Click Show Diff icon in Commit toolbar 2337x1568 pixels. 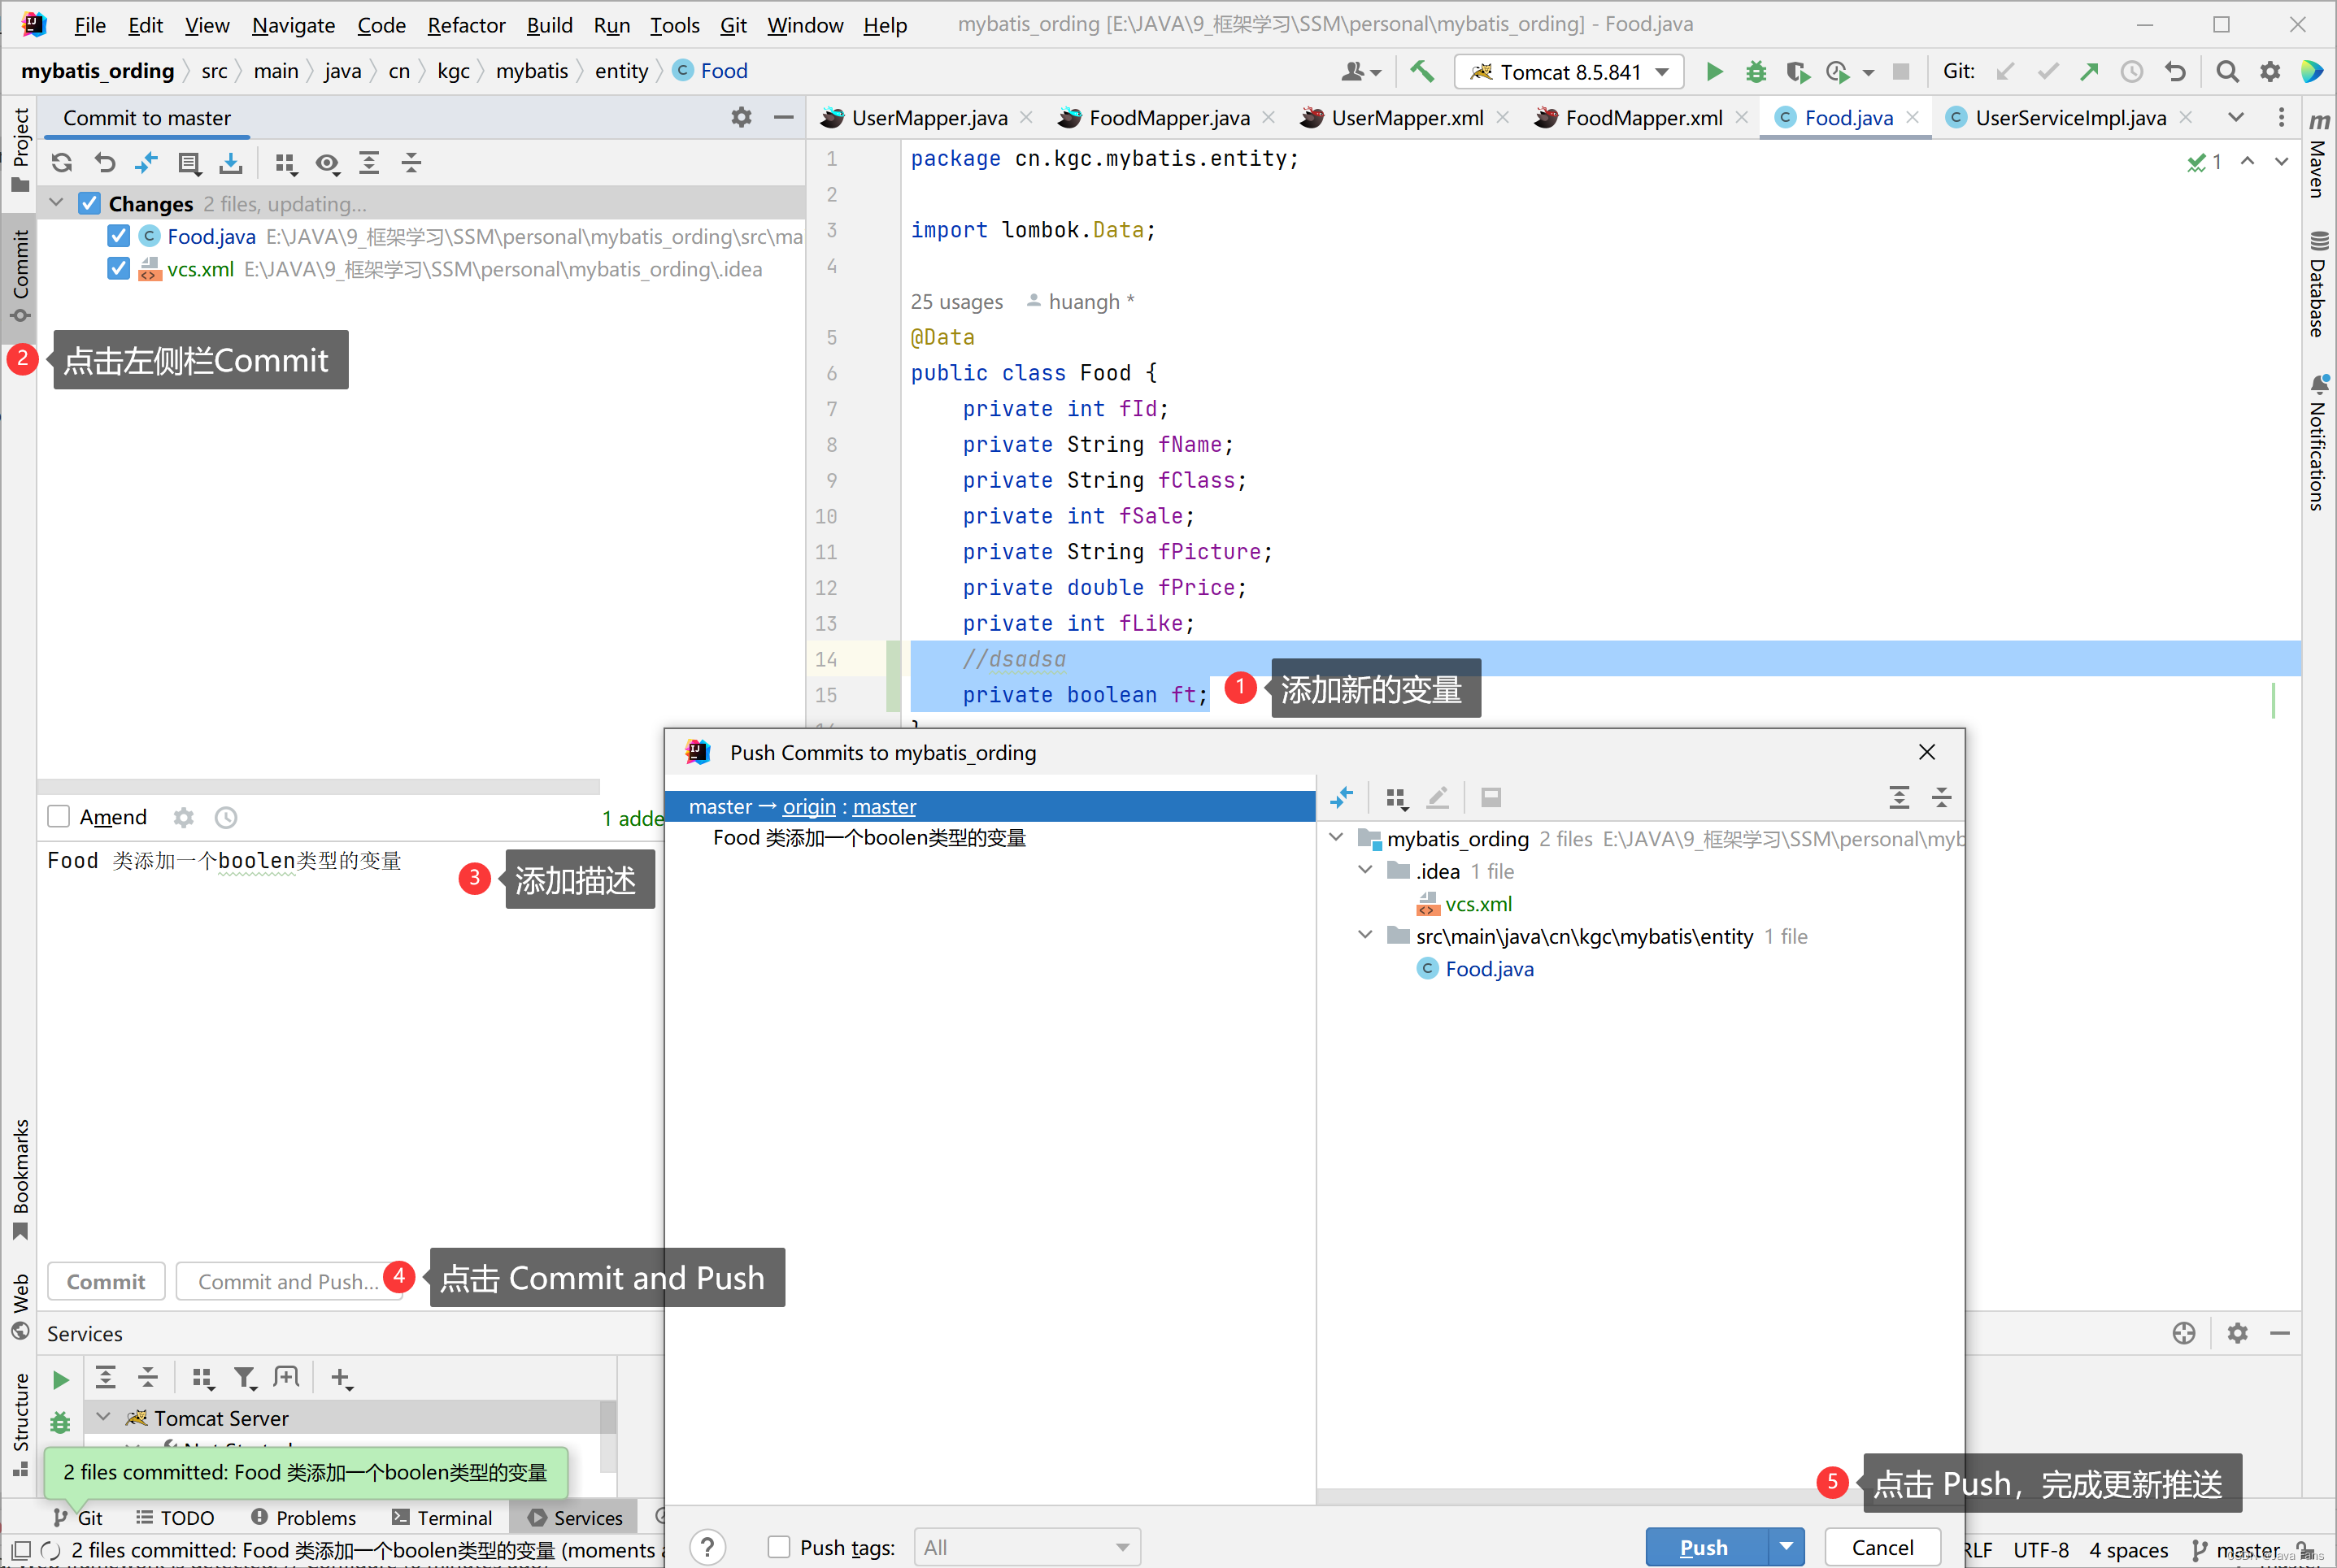click(x=146, y=163)
